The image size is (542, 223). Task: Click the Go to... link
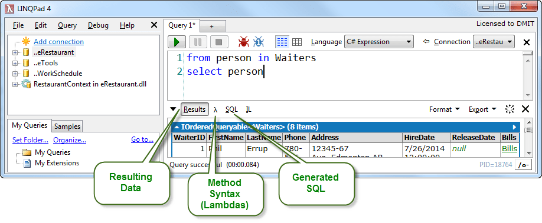(x=142, y=140)
